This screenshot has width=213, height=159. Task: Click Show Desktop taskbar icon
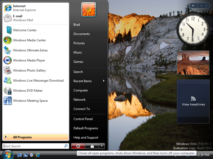click(19, 155)
